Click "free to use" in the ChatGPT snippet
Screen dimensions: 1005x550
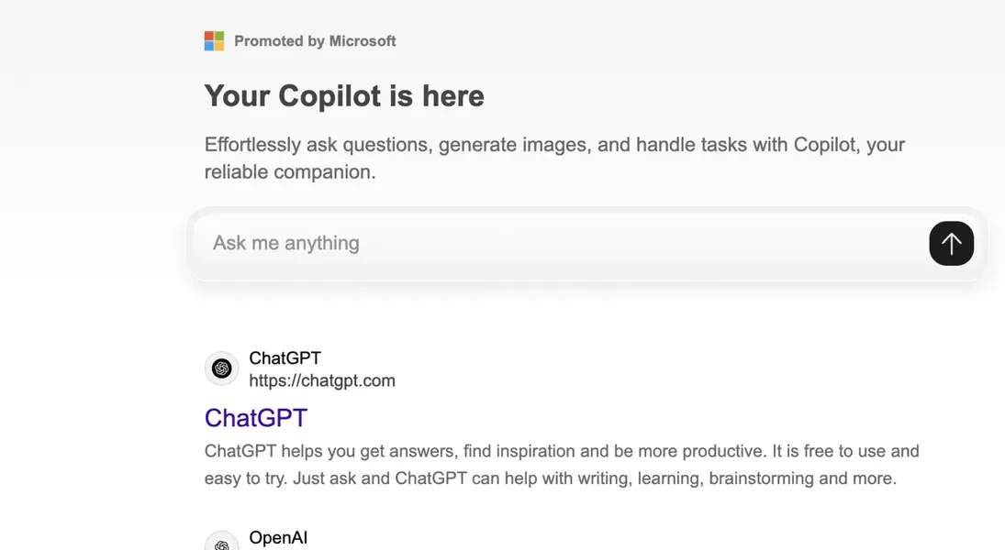[x=842, y=451]
